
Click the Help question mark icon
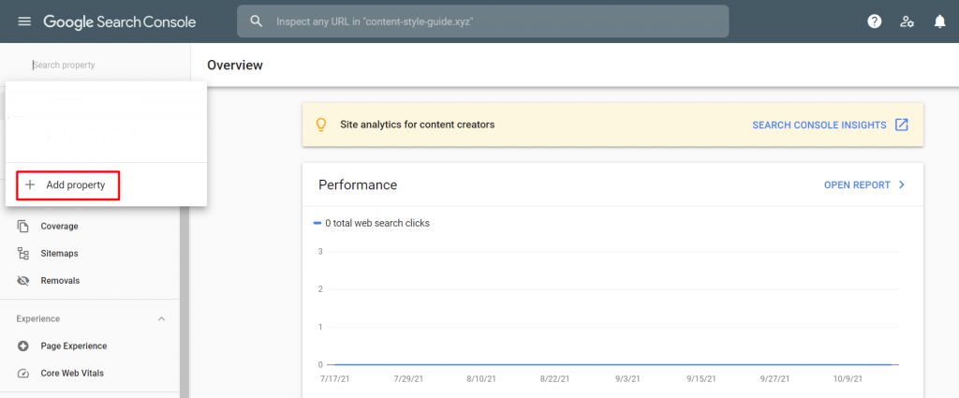click(875, 21)
